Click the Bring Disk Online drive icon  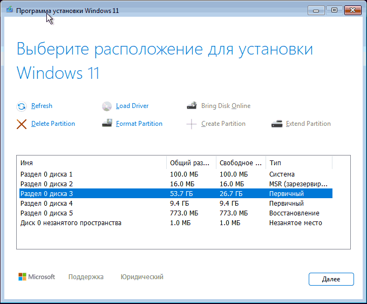[192, 106]
